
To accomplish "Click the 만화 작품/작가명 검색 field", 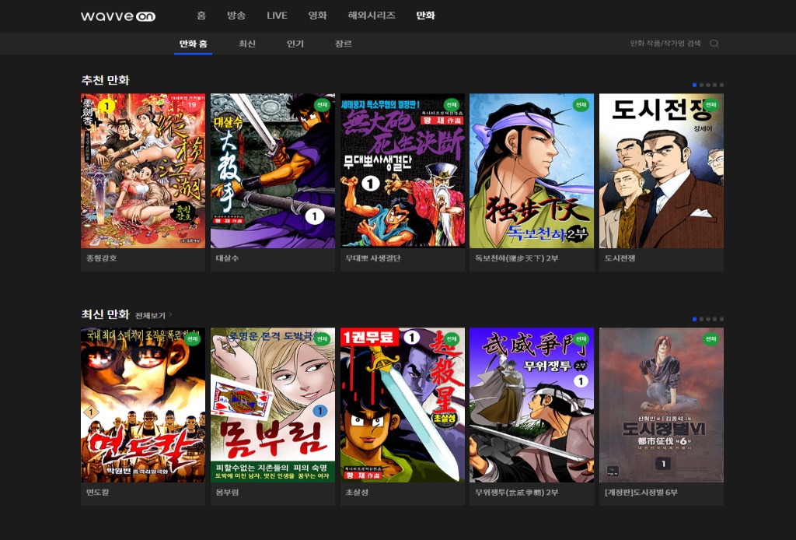I will point(665,44).
